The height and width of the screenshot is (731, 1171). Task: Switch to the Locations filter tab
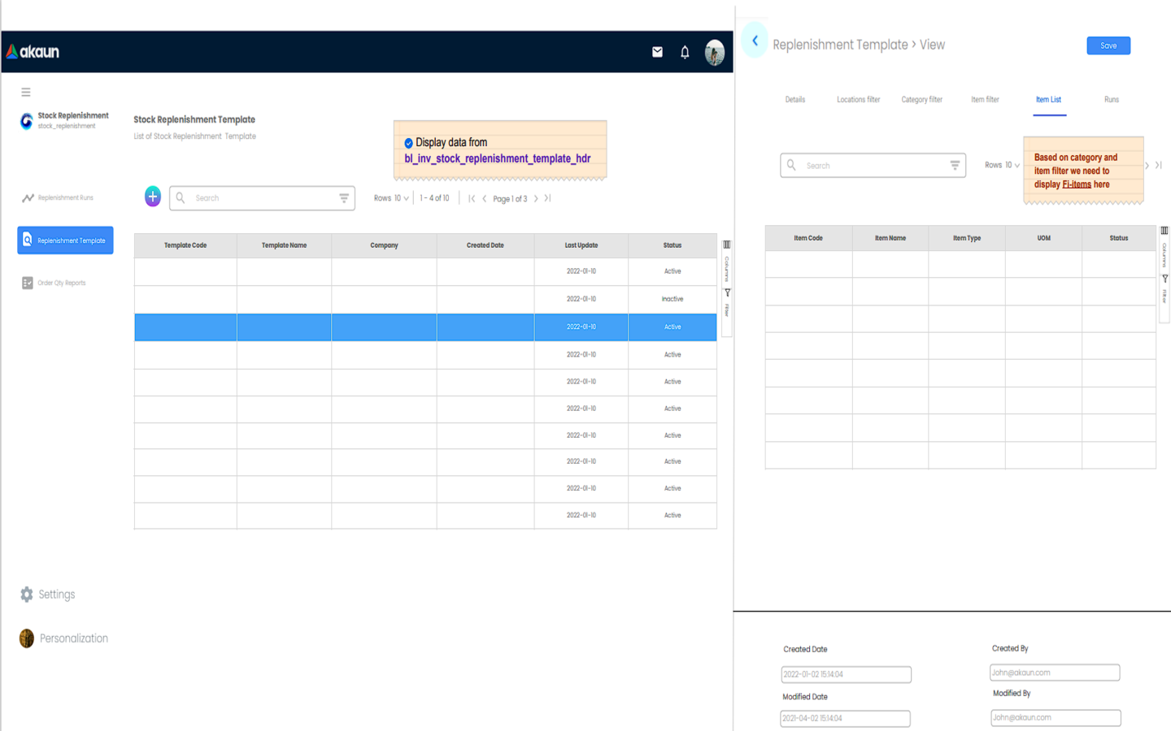pos(858,100)
